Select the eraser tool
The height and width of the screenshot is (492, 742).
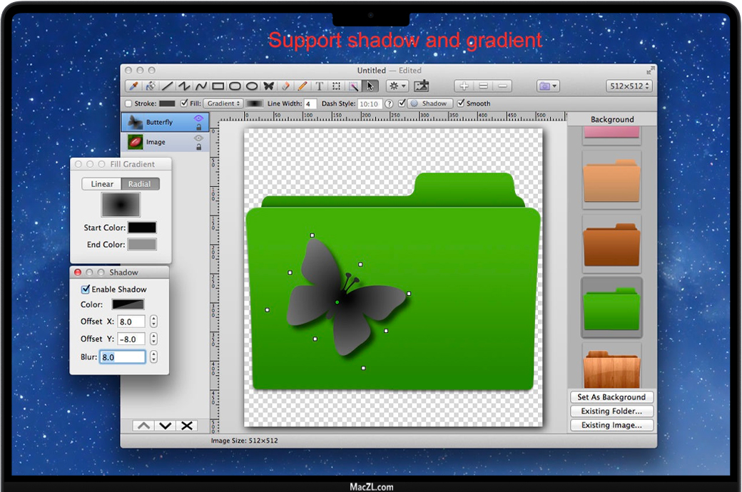pos(285,86)
